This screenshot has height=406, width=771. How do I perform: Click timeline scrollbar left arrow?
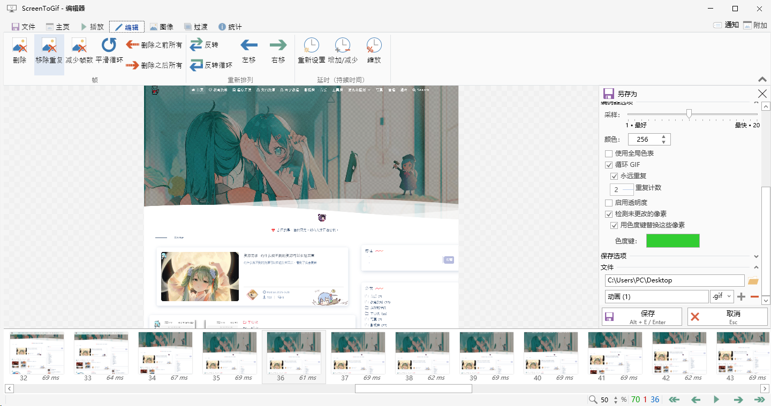[x=9, y=389]
